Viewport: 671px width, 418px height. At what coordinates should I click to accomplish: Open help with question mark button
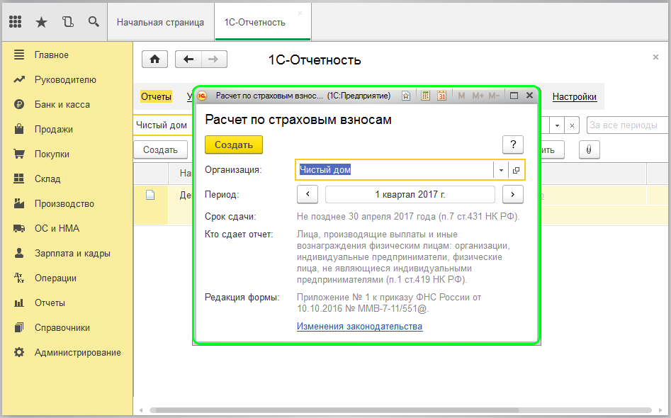(x=513, y=145)
